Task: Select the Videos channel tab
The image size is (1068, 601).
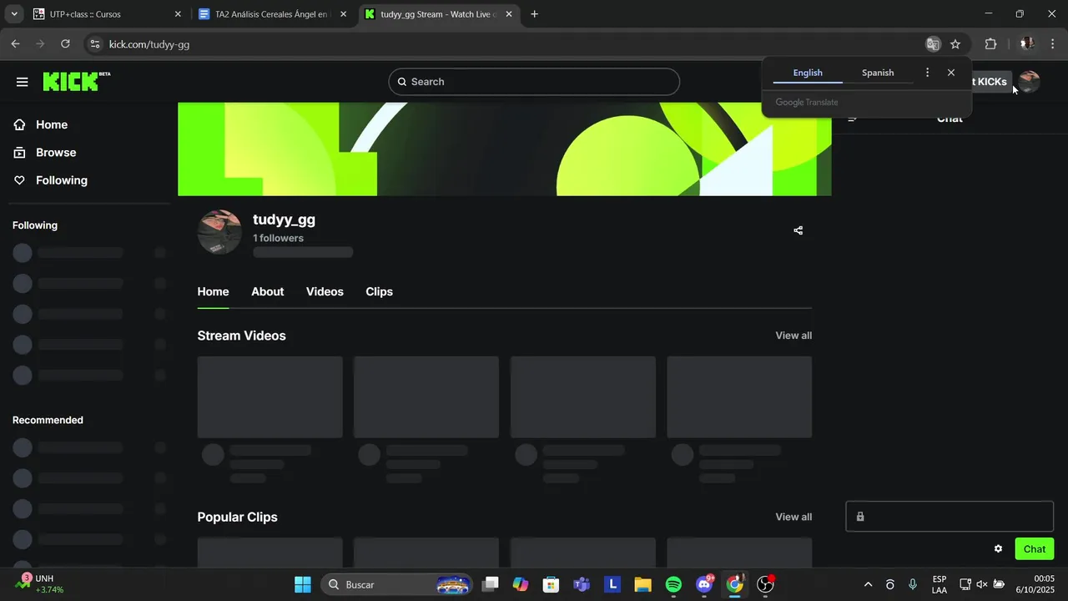Action: point(325,291)
